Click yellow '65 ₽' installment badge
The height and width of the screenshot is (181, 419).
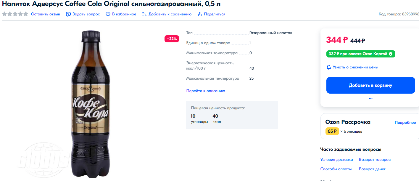tap(332, 131)
